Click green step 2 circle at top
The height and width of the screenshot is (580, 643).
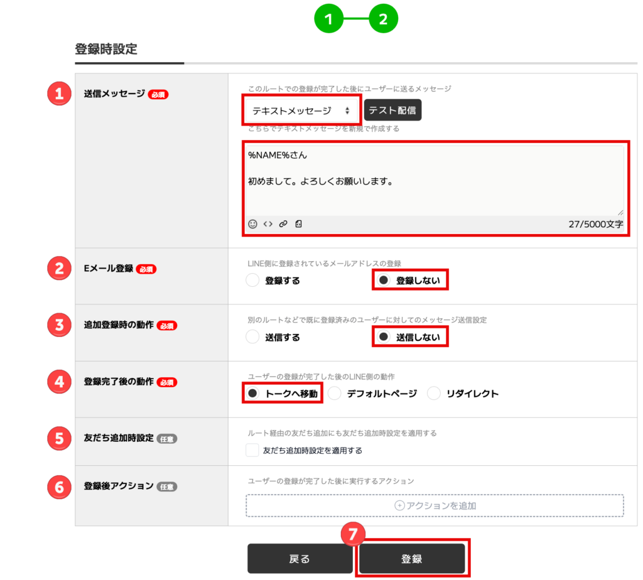[383, 19]
